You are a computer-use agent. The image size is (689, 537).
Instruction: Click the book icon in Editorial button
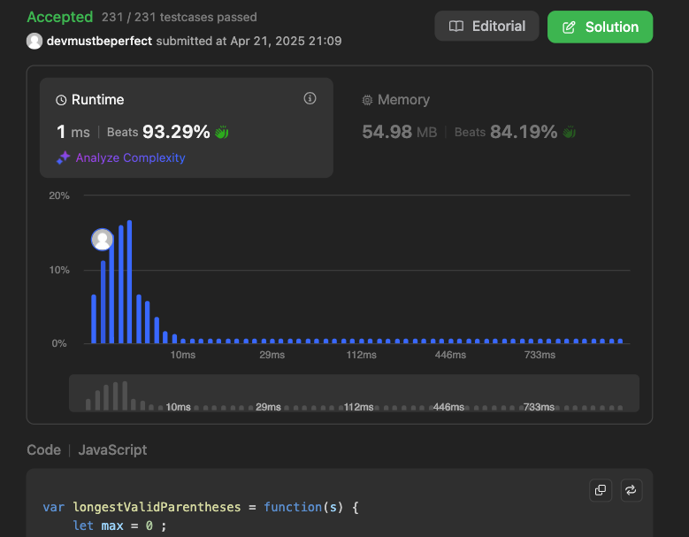click(456, 27)
